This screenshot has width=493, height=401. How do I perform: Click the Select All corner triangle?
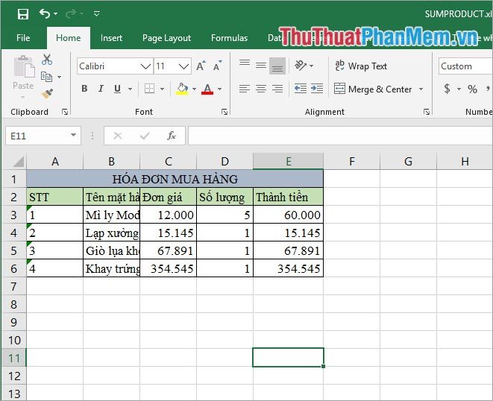click(x=18, y=161)
